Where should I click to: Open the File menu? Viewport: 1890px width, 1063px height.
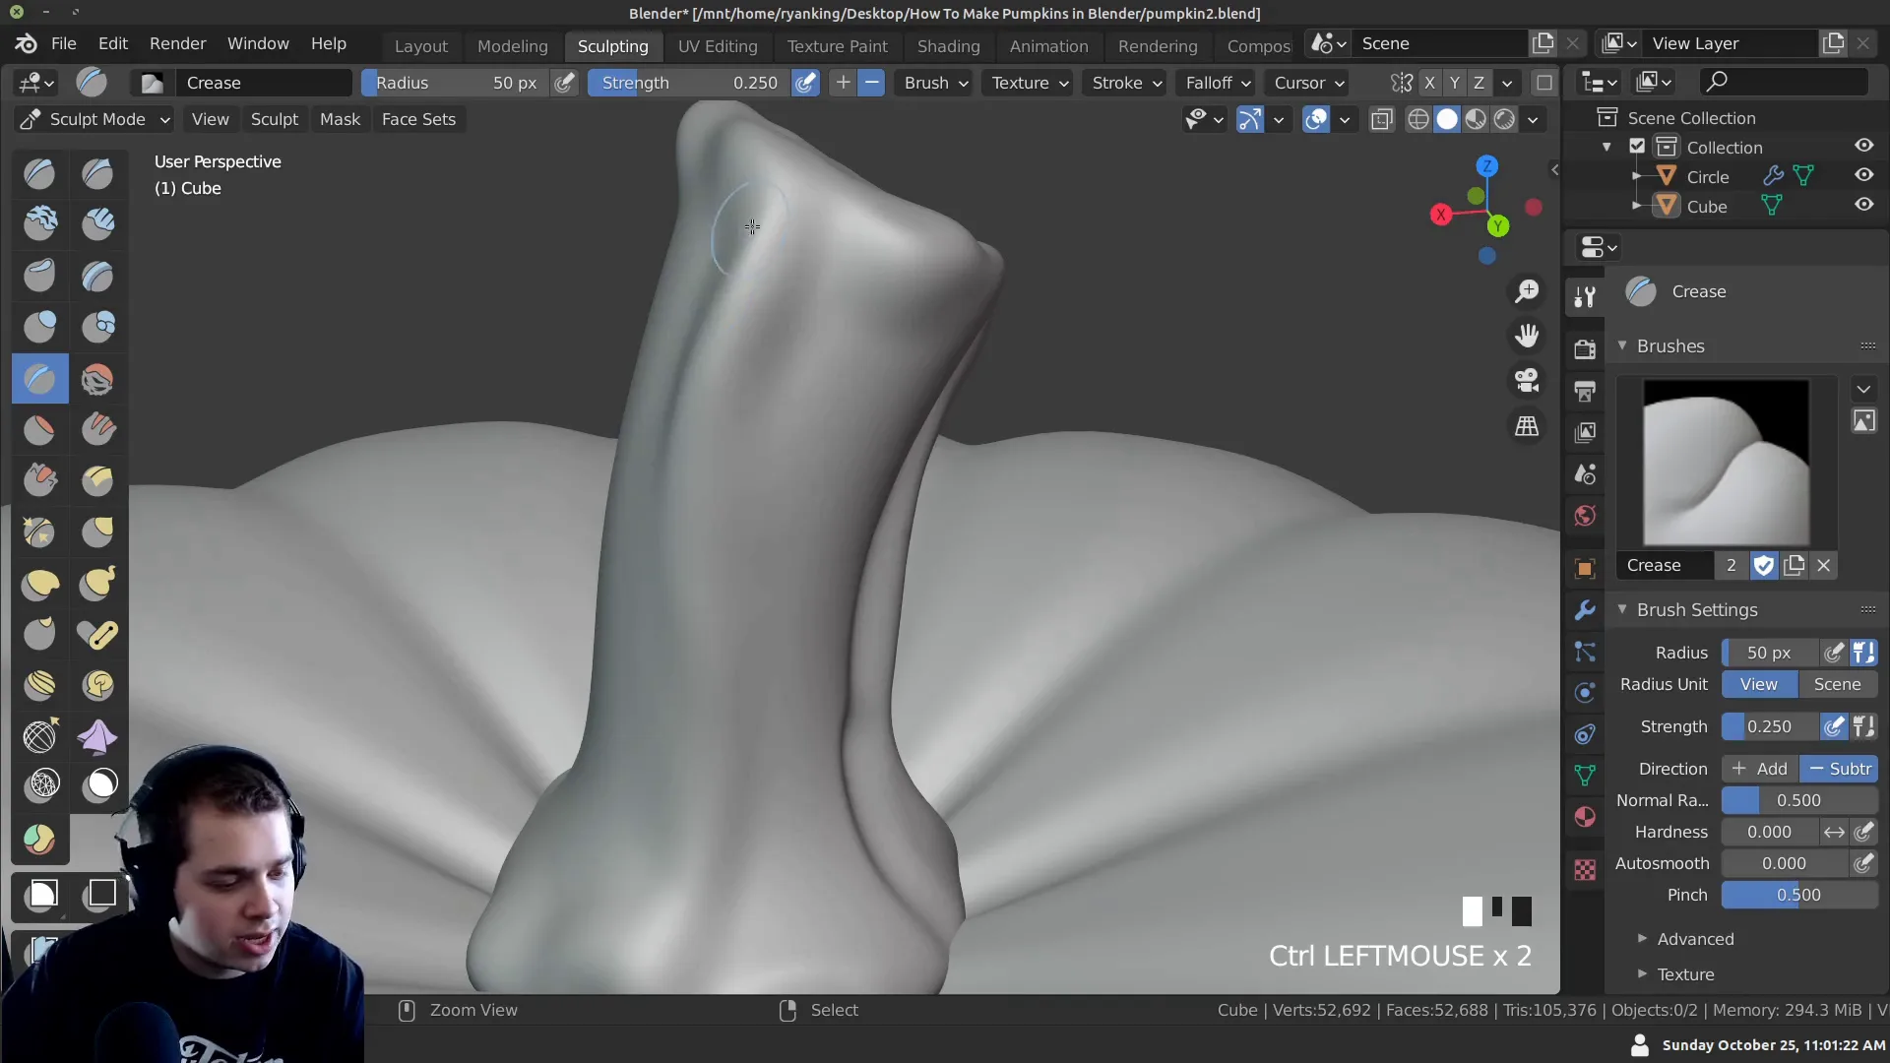64,43
